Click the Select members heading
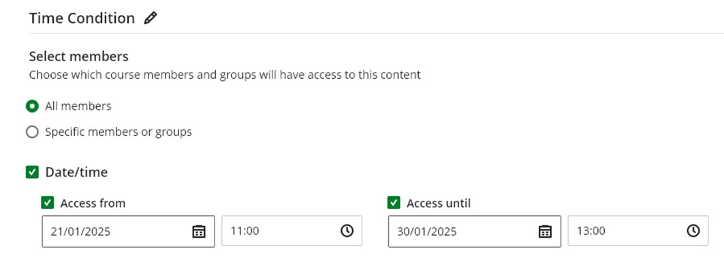The height and width of the screenshot is (258, 724). coord(79,56)
